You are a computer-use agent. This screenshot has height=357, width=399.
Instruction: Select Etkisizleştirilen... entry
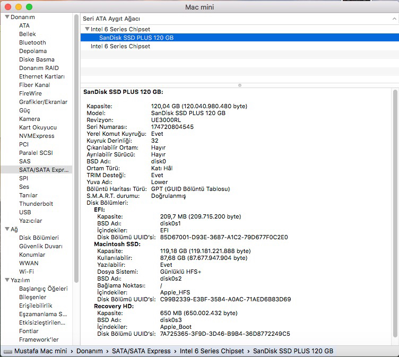coord(42,323)
